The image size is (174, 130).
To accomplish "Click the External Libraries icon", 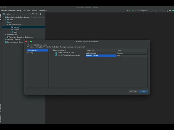I will tap(6, 40).
